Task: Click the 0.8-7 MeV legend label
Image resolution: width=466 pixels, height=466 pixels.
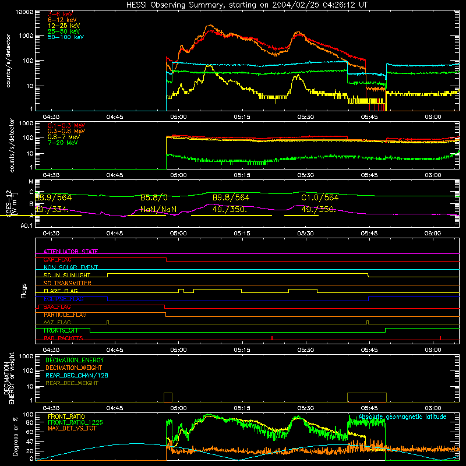Action: (x=63, y=137)
